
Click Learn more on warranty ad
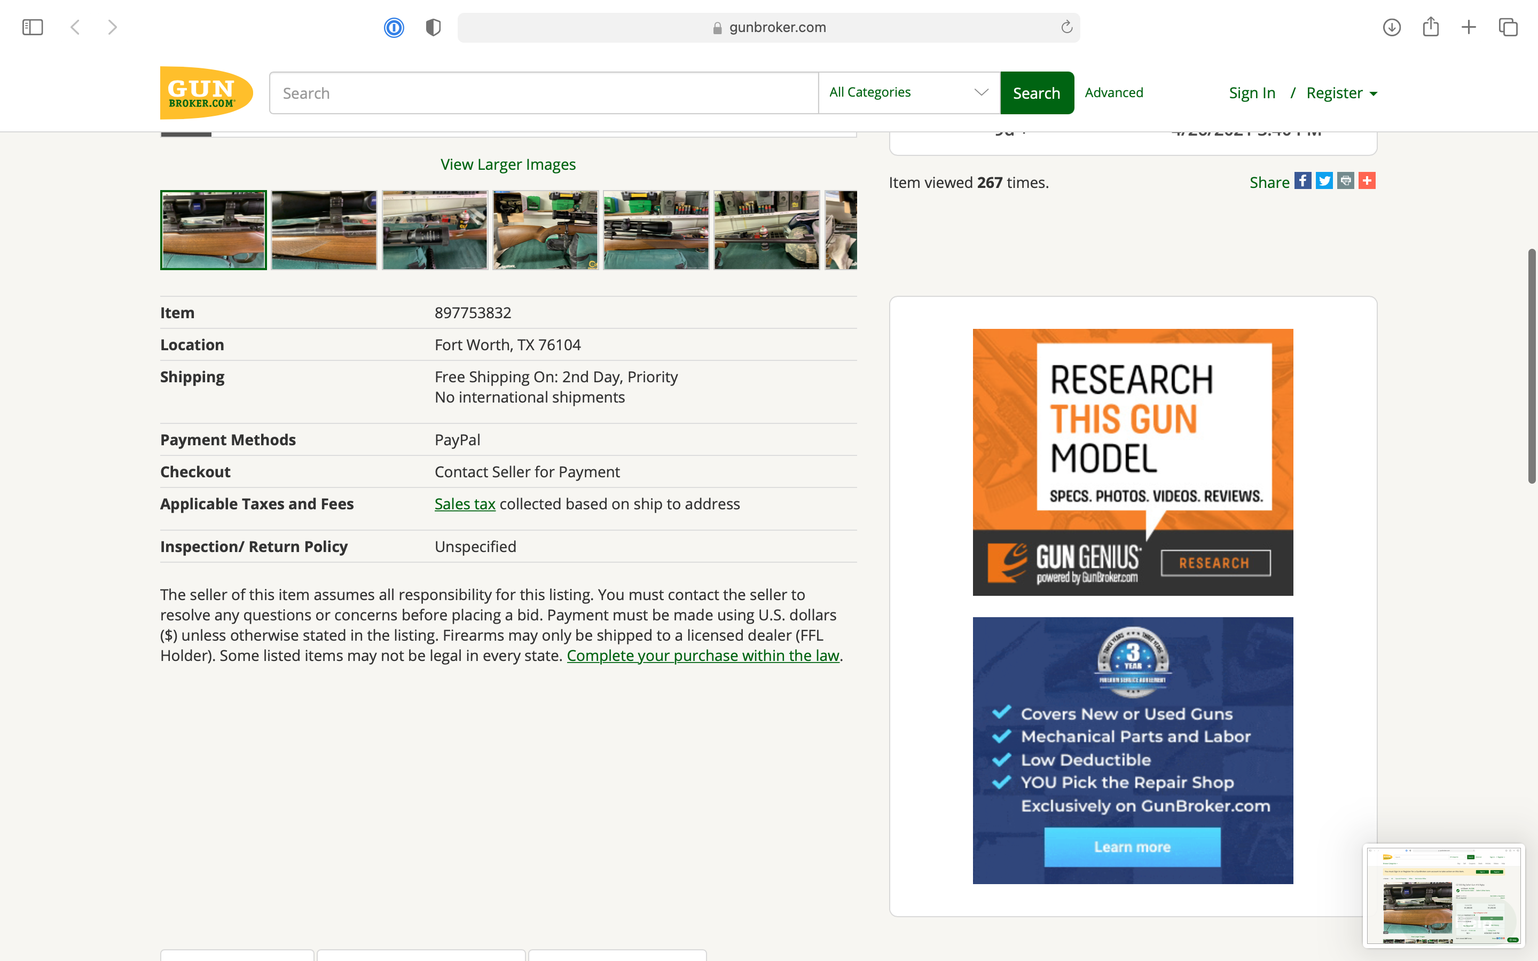pyautogui.click(x=1132, y=847)
